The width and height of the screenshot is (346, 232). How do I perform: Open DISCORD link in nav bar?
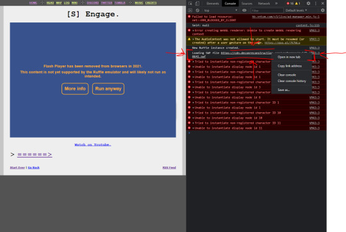click(x=93, y=3)
